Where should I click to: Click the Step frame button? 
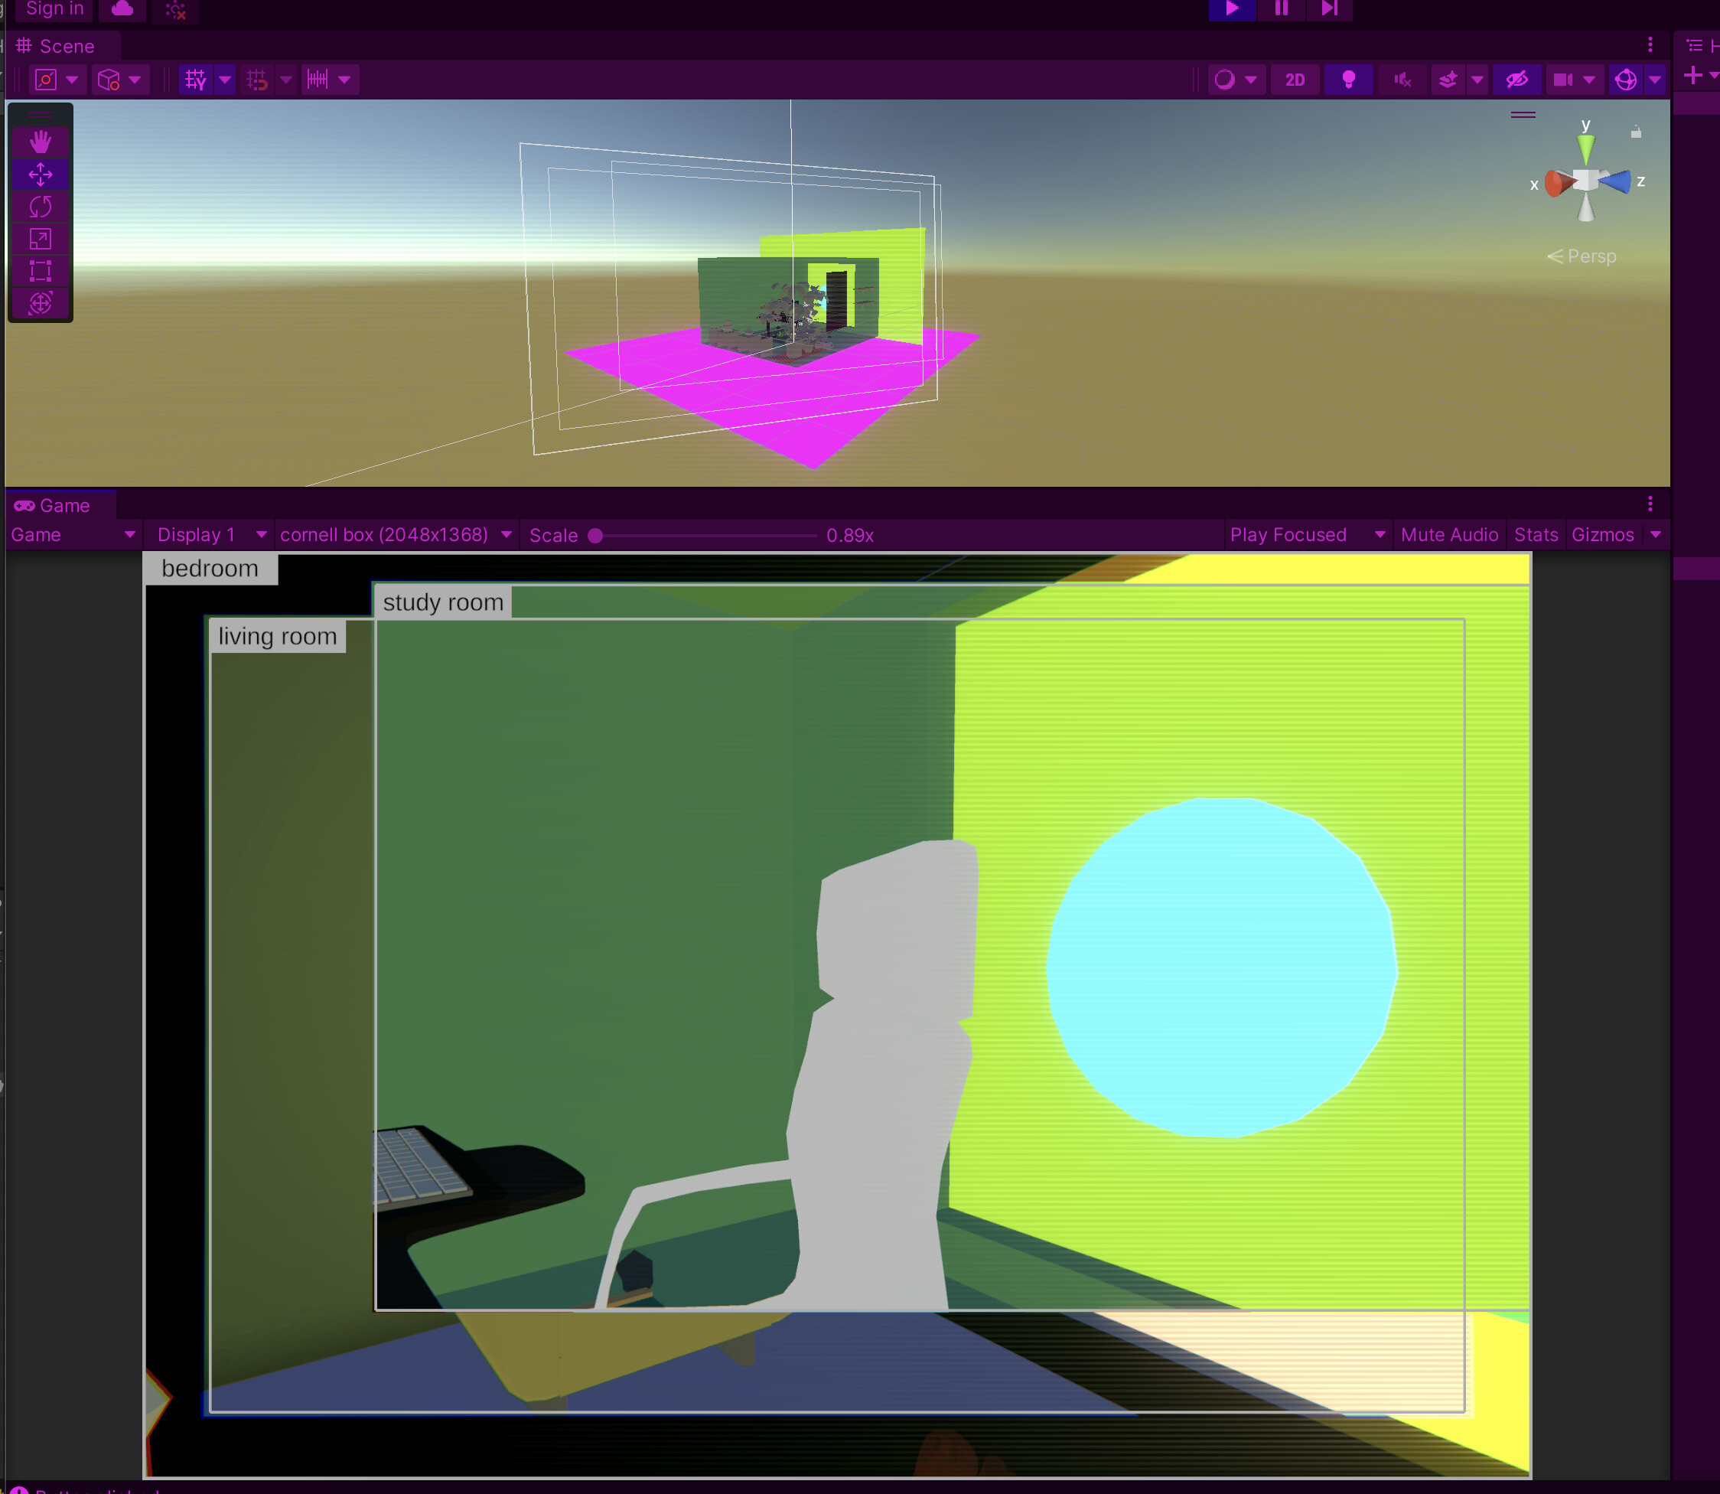point(1329,8)
